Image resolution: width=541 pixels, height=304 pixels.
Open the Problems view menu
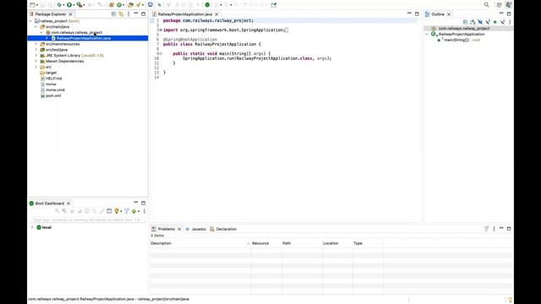coord(494,229)
